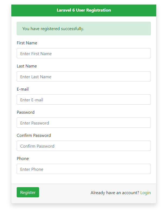
Task: Click the Already have an account text
Action: click(x=115, y=193)
